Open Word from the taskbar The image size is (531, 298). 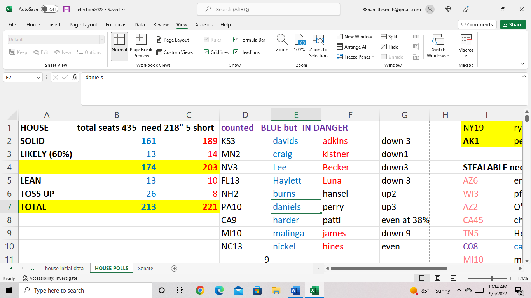click(295, 290)
